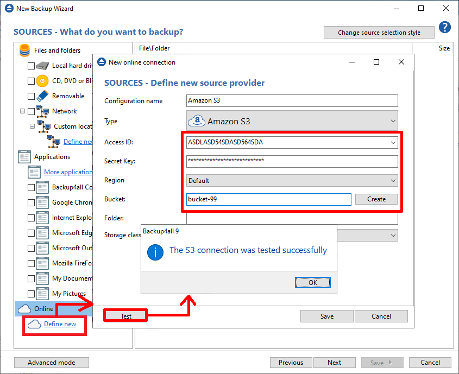Click the New online connection window icon
The width and height of the screenshot is (459, 374).
[101, 62]
